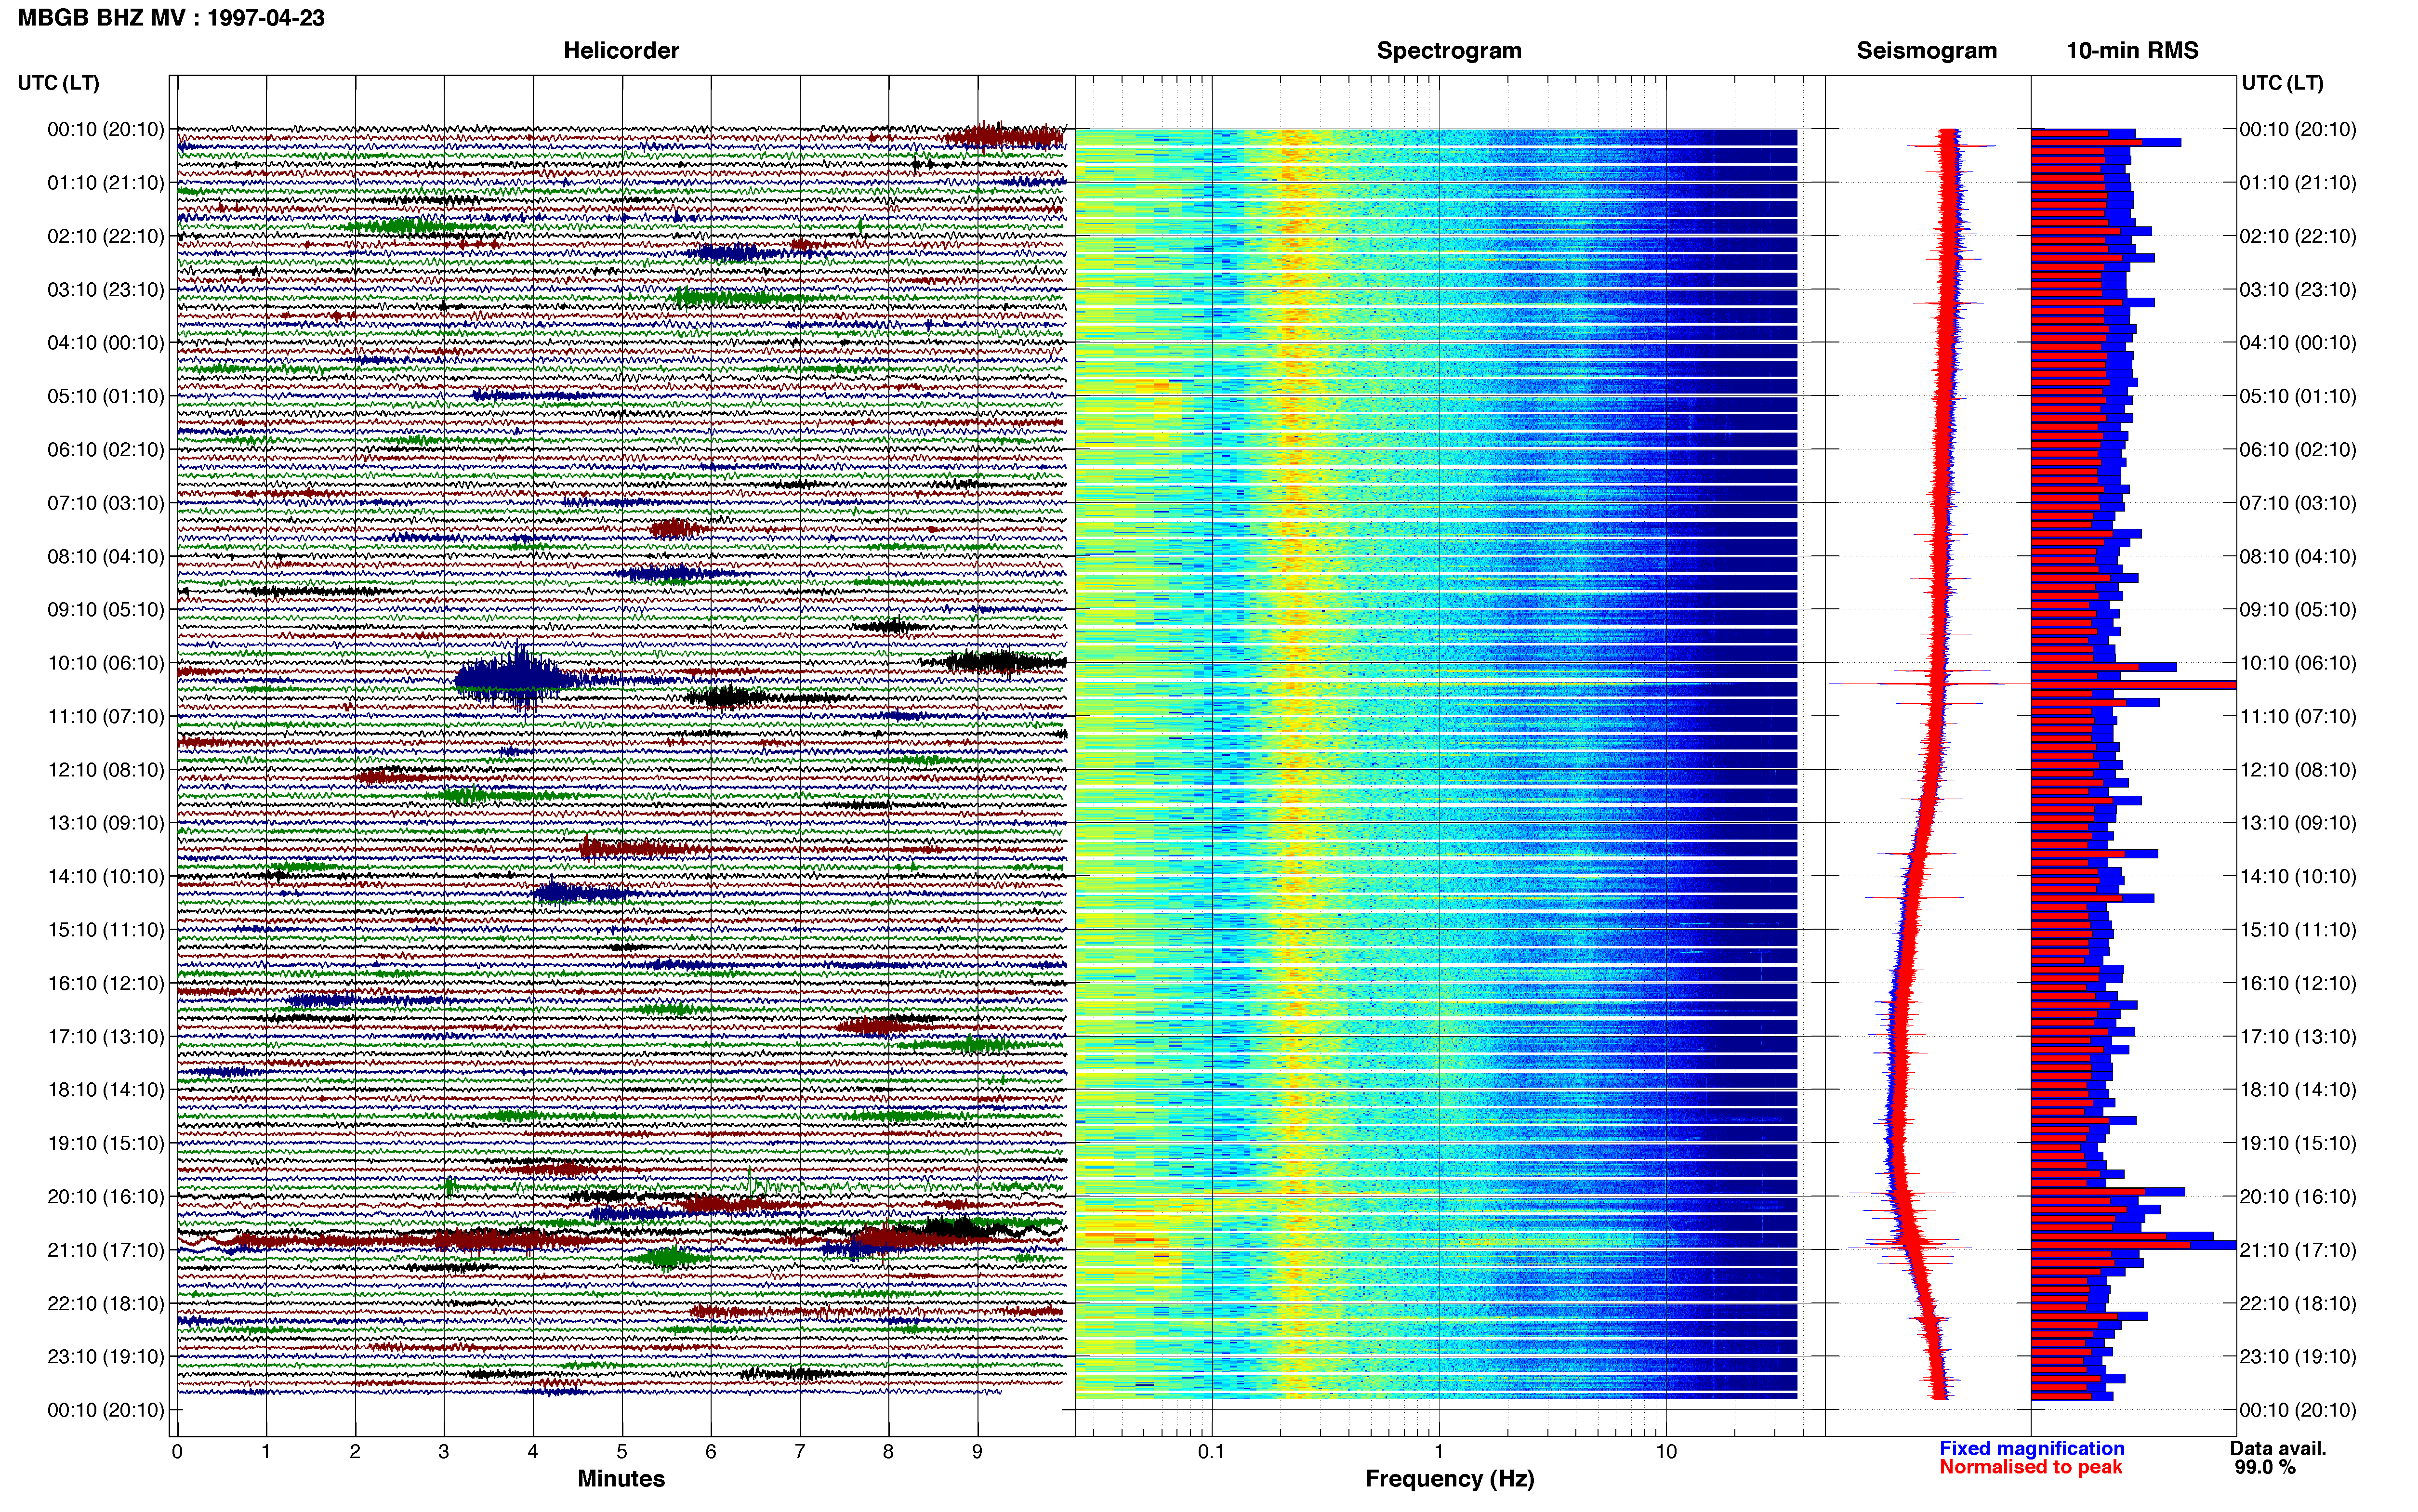Image resolution: width=2418 pixels, height=1512 pixels.
Task: Click left time label '05:10 (01:10)'
Action: [106, 396]
